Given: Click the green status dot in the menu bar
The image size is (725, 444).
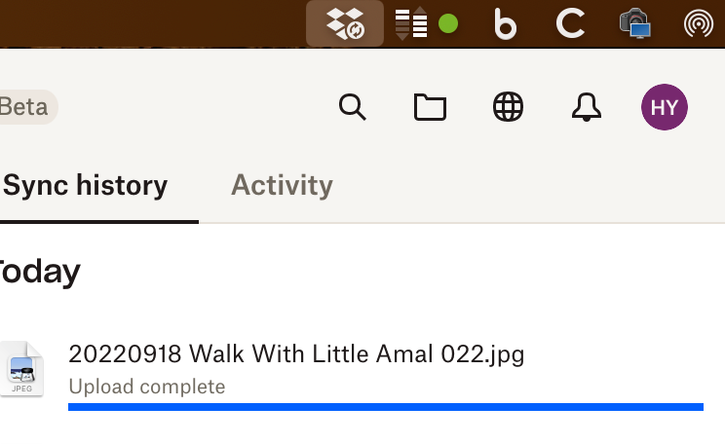Looking at the screenshot, I should coord(448,23).
